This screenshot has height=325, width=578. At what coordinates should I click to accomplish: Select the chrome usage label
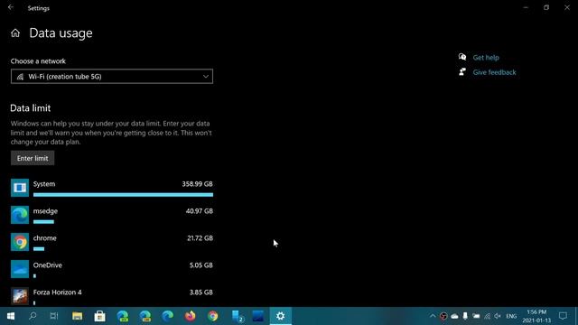coord(45,238)
